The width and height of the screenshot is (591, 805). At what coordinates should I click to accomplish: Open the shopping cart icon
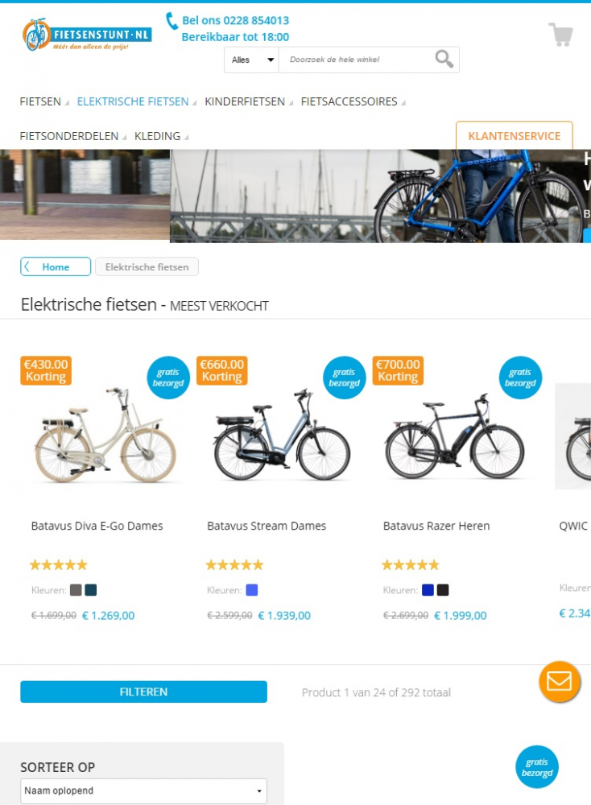560,35
